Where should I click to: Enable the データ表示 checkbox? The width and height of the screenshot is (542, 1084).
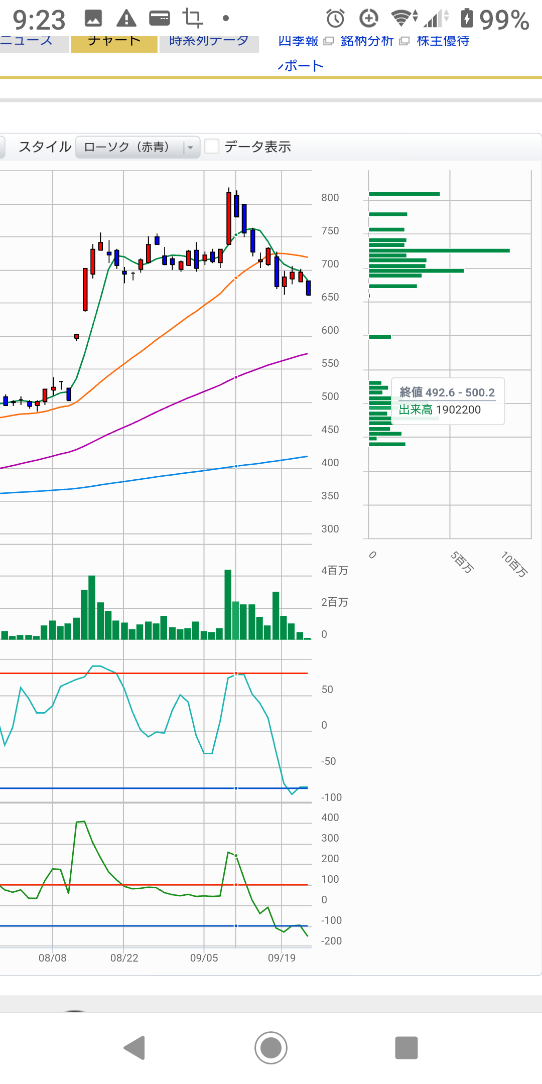[212, 147]
